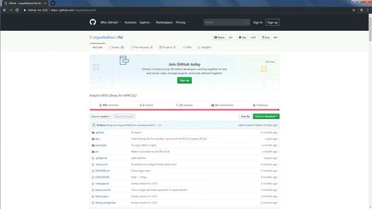Fork the rfid repository
The height and width of the screenshot is (209, 372).
[266, 37]
